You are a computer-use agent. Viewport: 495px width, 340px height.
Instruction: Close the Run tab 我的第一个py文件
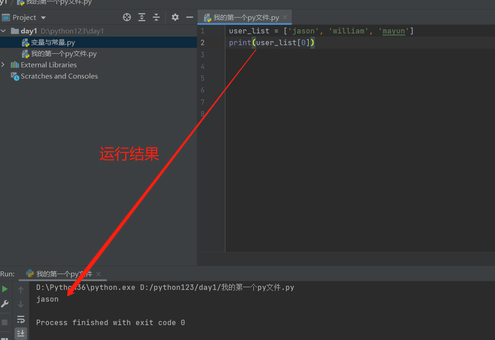98,274
